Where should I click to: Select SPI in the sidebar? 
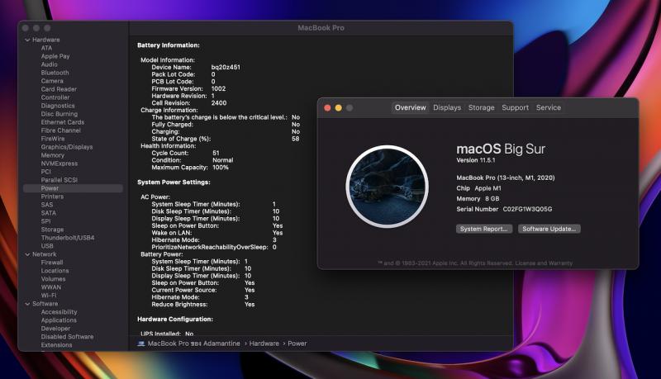[45, 221]
